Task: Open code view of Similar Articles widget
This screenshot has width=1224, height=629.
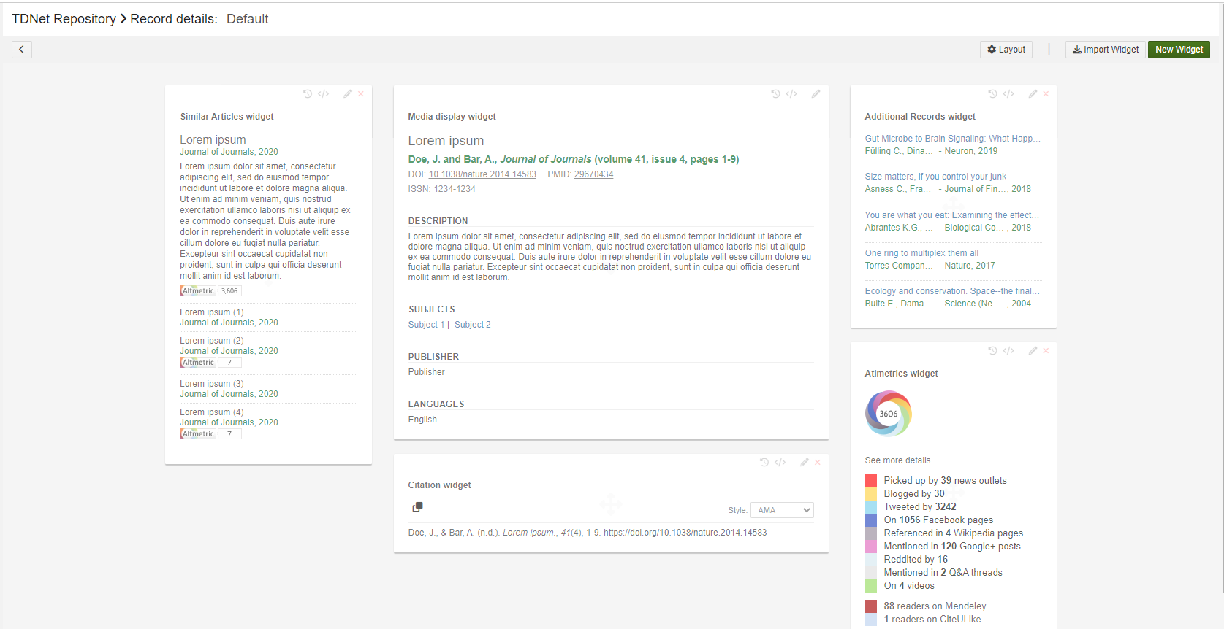Action: tap(324, 94)
